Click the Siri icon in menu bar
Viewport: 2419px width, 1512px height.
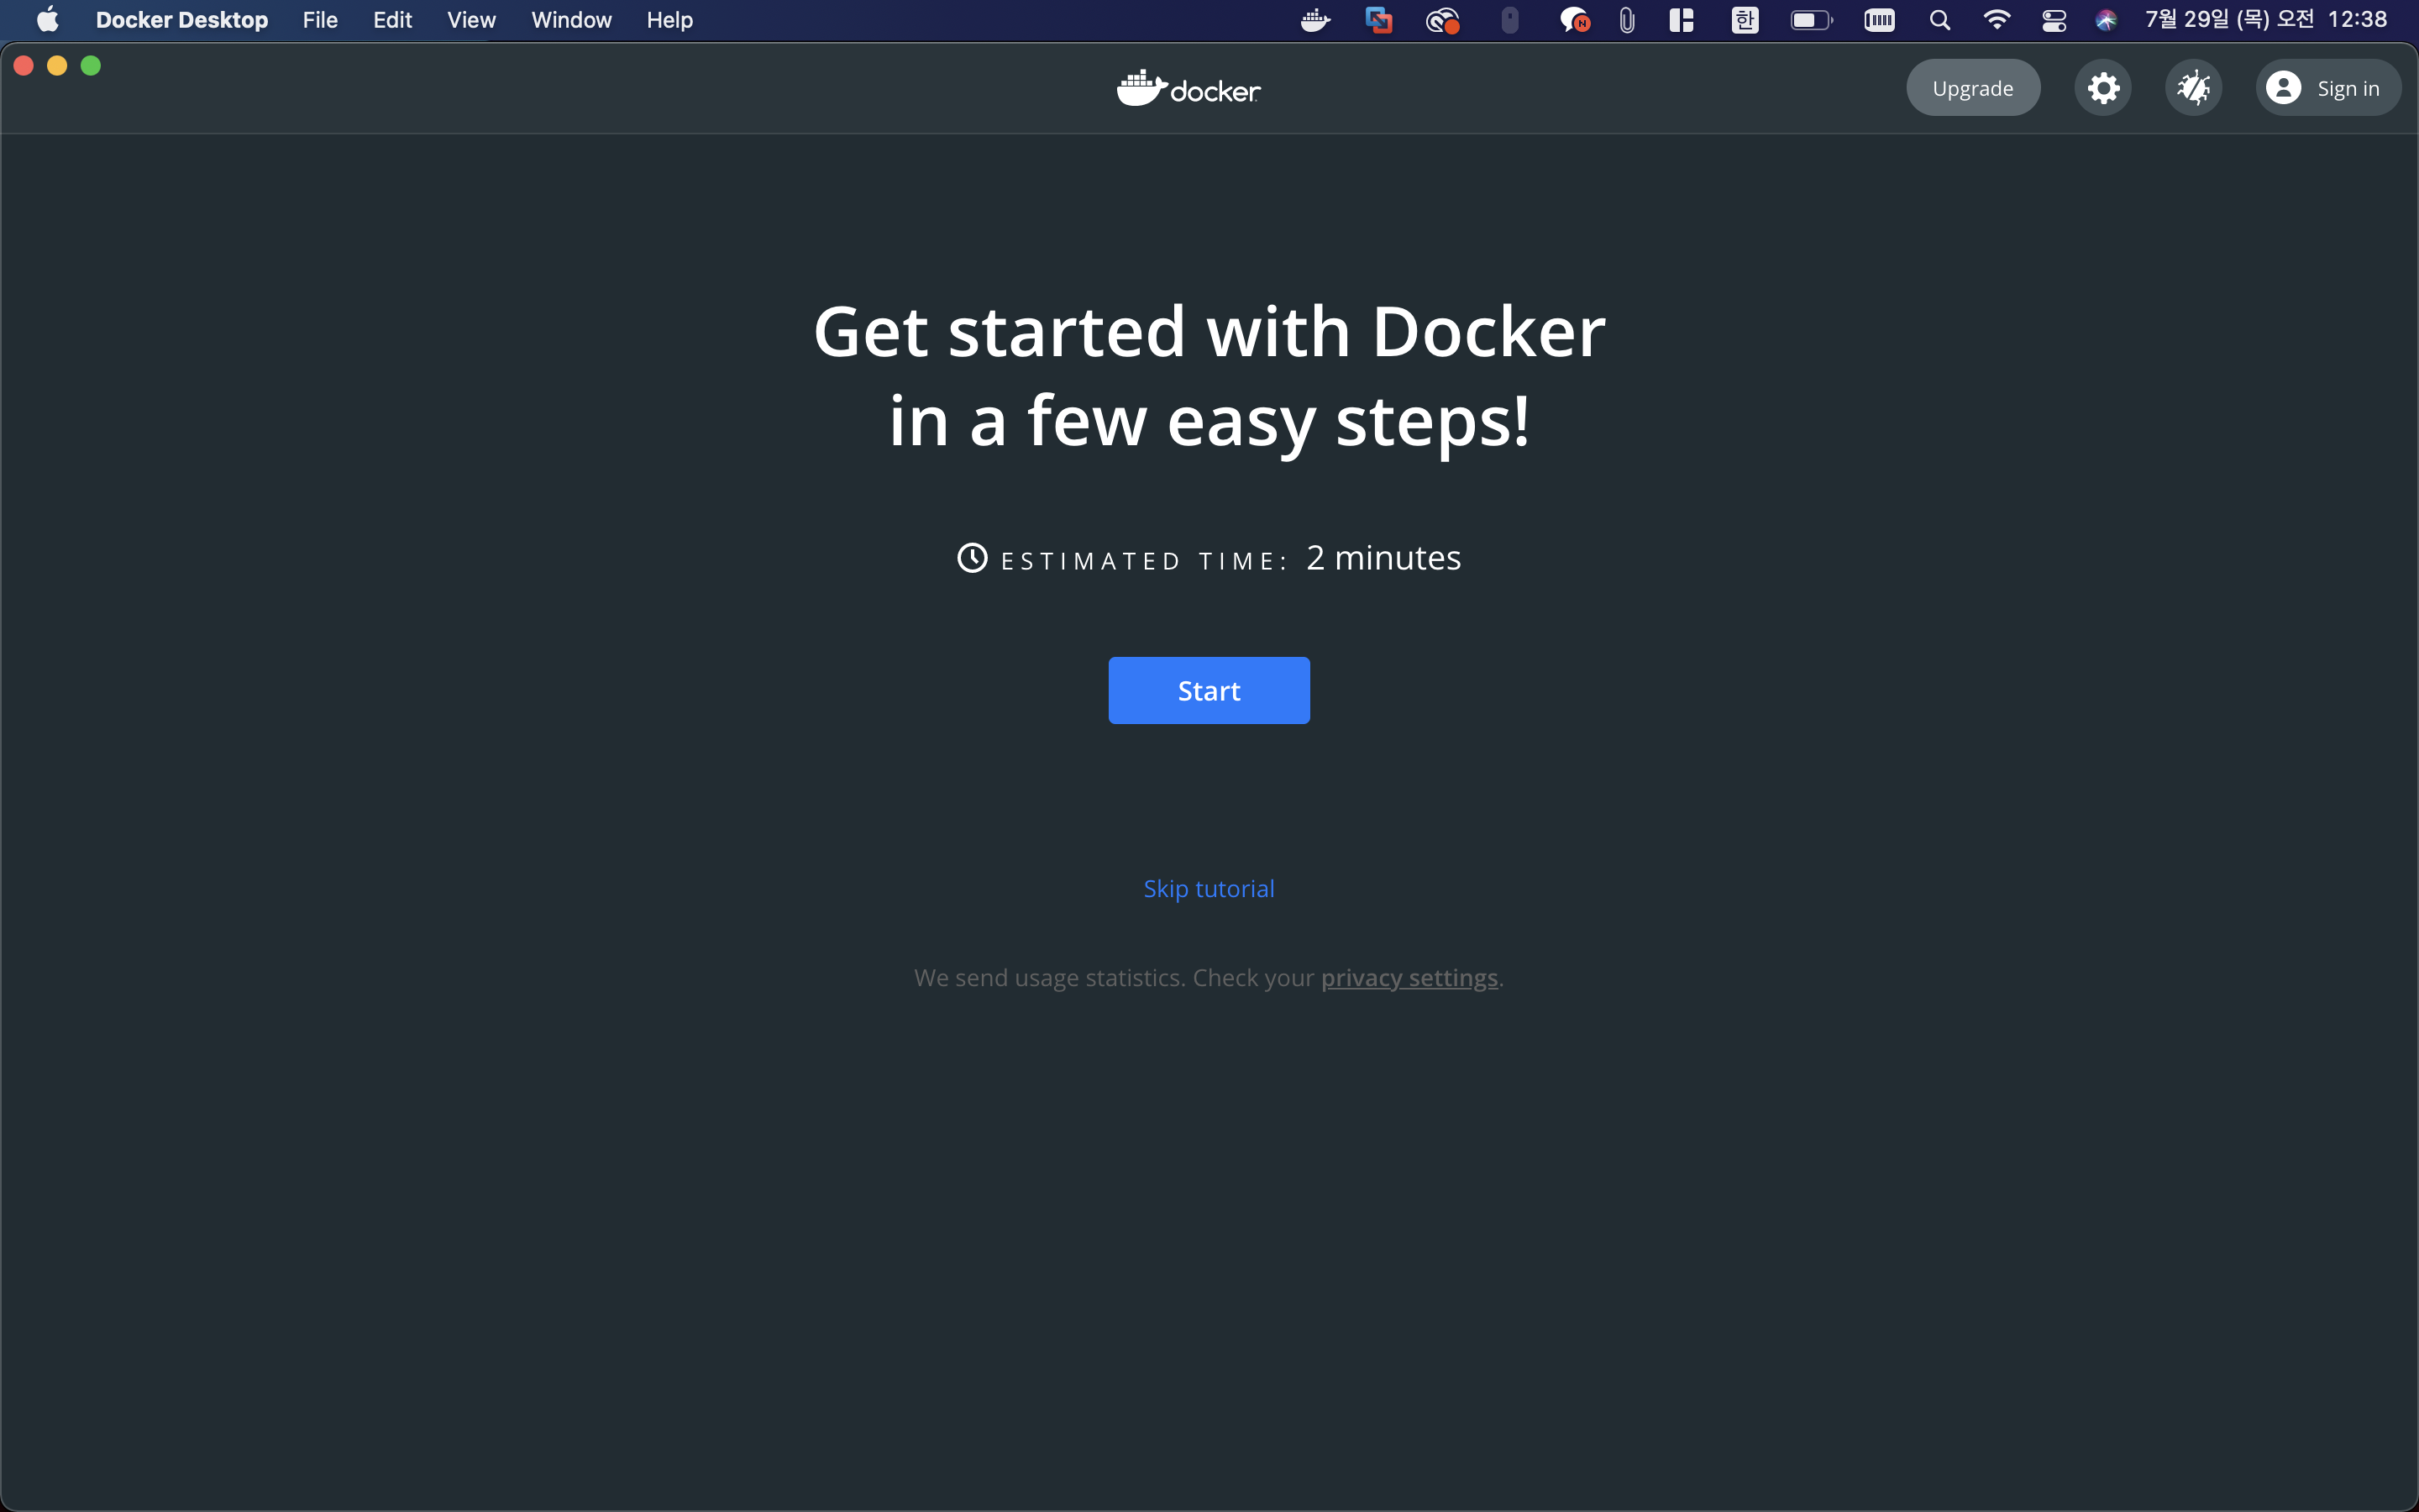[2107, 20]
